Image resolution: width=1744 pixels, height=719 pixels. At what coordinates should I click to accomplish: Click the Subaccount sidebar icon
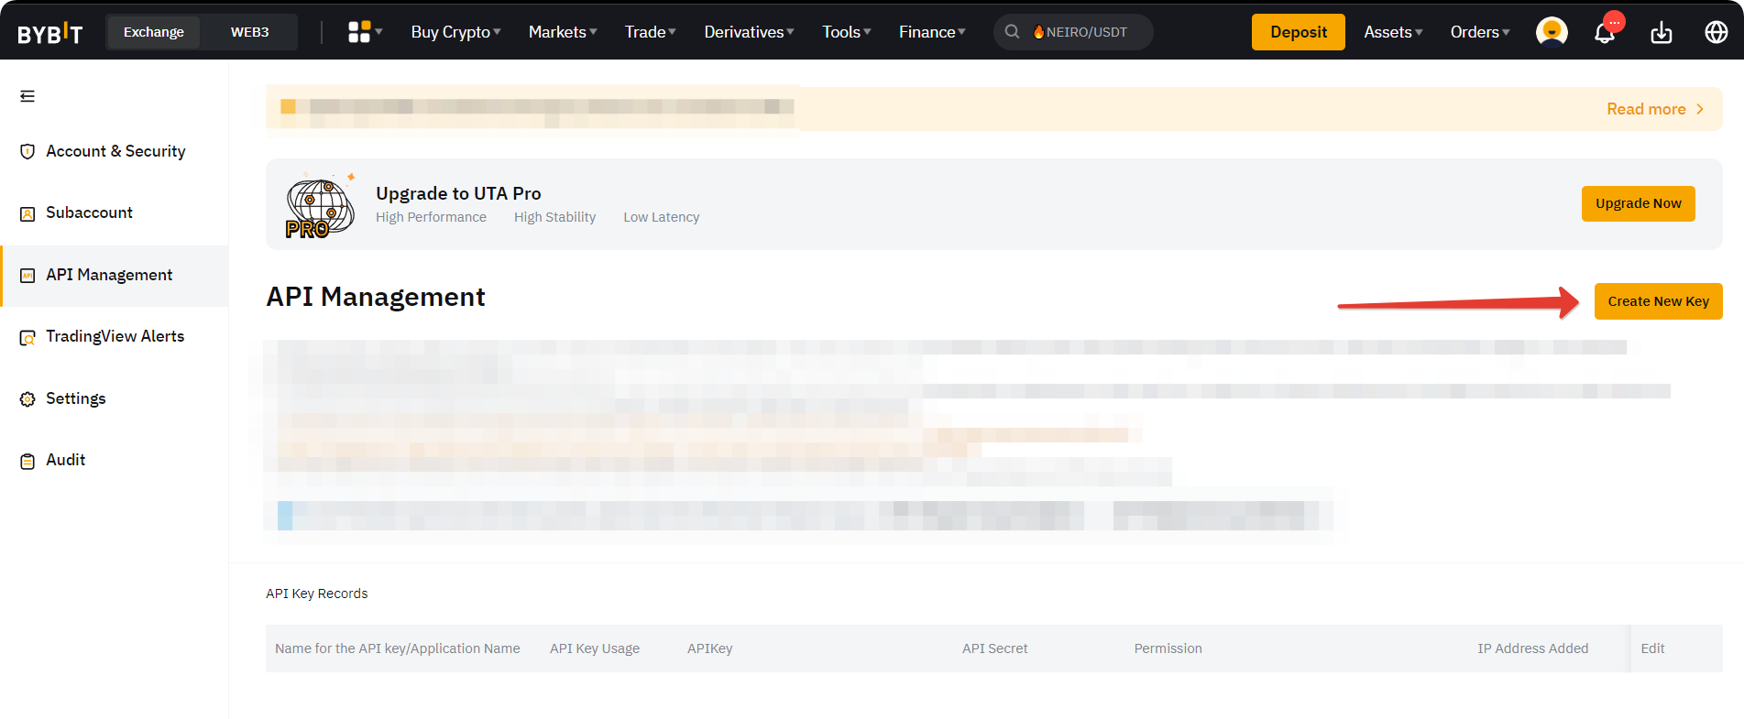tap(27, 213)
